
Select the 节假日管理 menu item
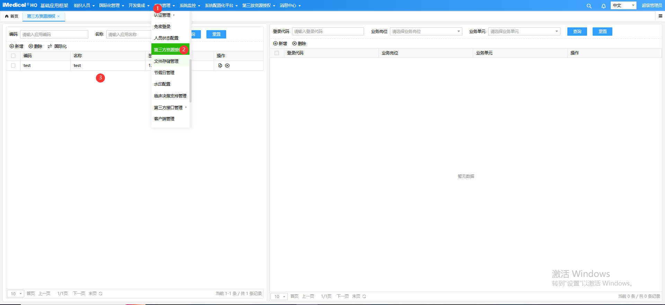pos(170,73)
